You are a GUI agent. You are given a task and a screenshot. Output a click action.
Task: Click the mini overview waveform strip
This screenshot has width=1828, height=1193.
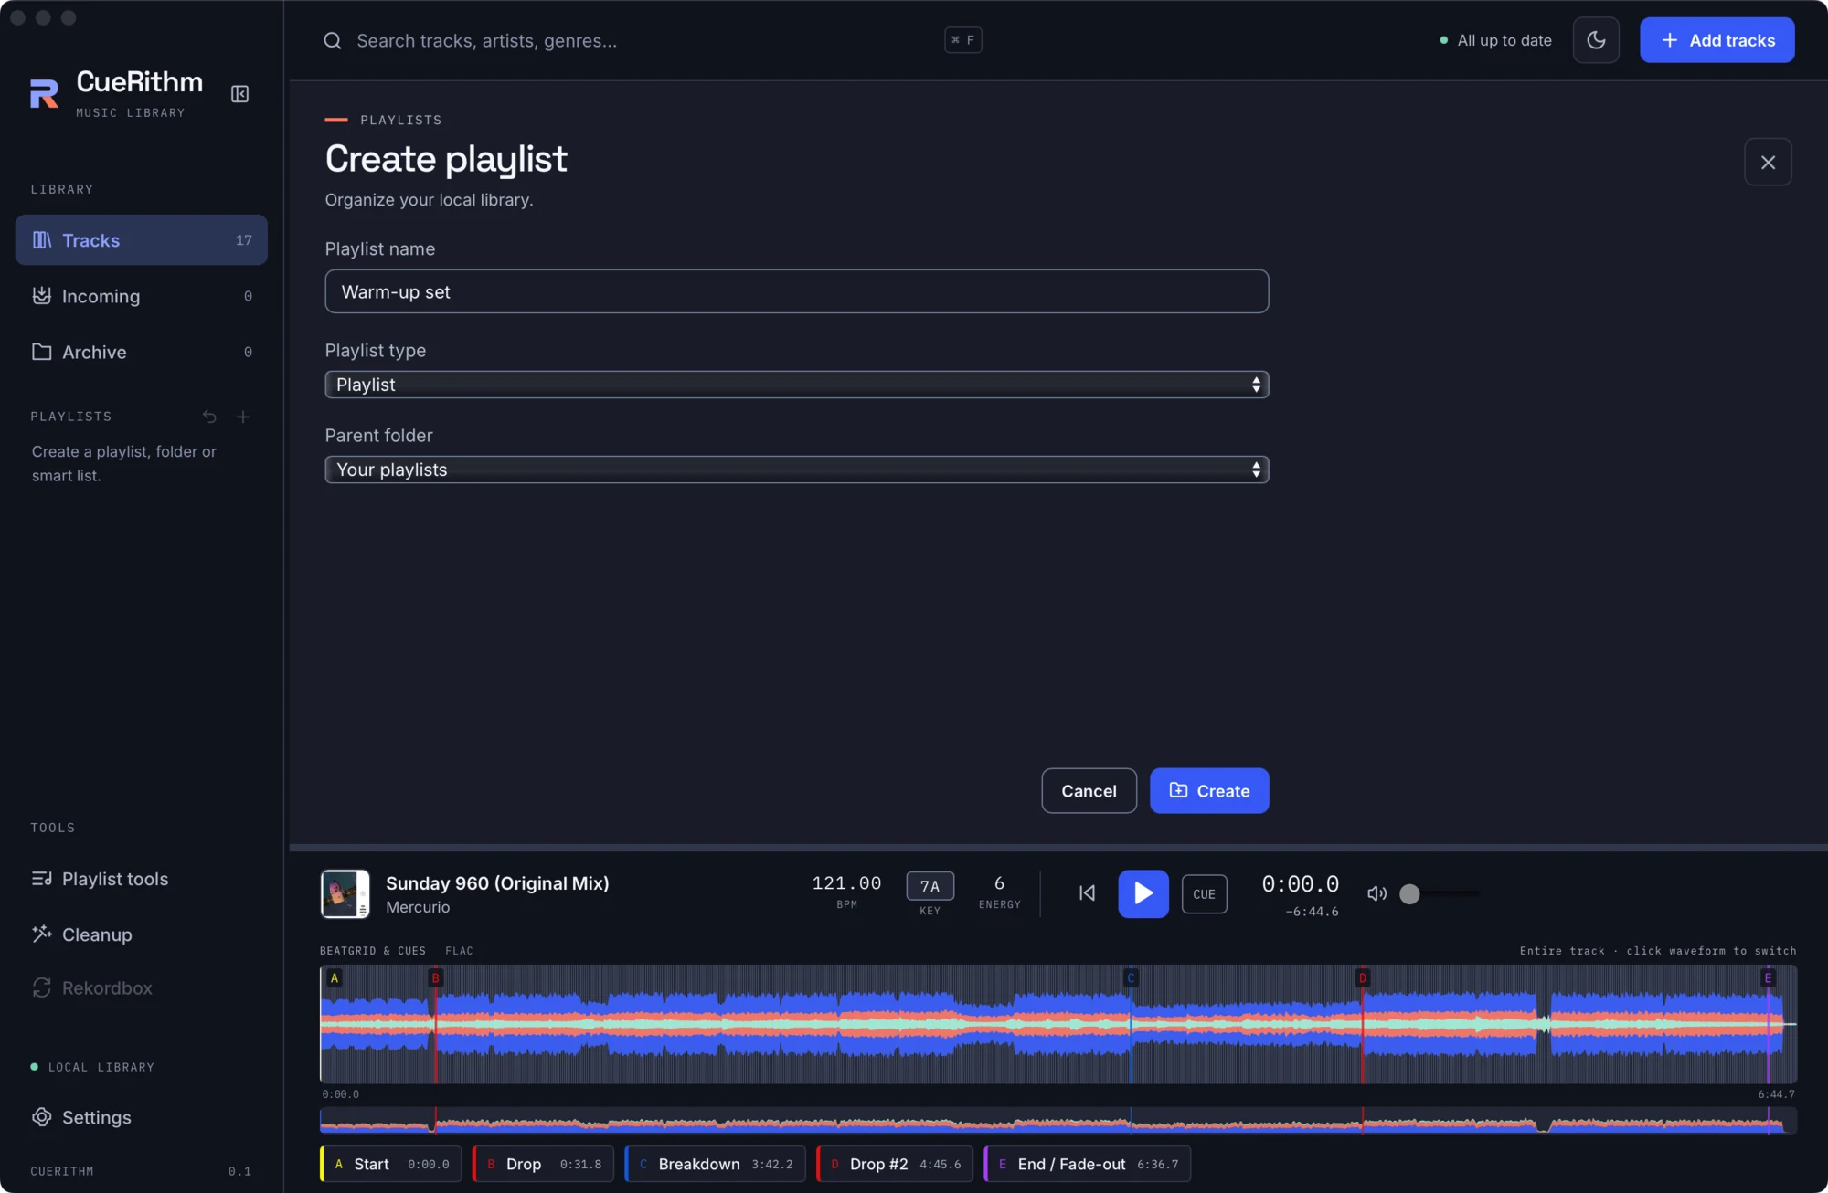(x=1058, y=1121)
